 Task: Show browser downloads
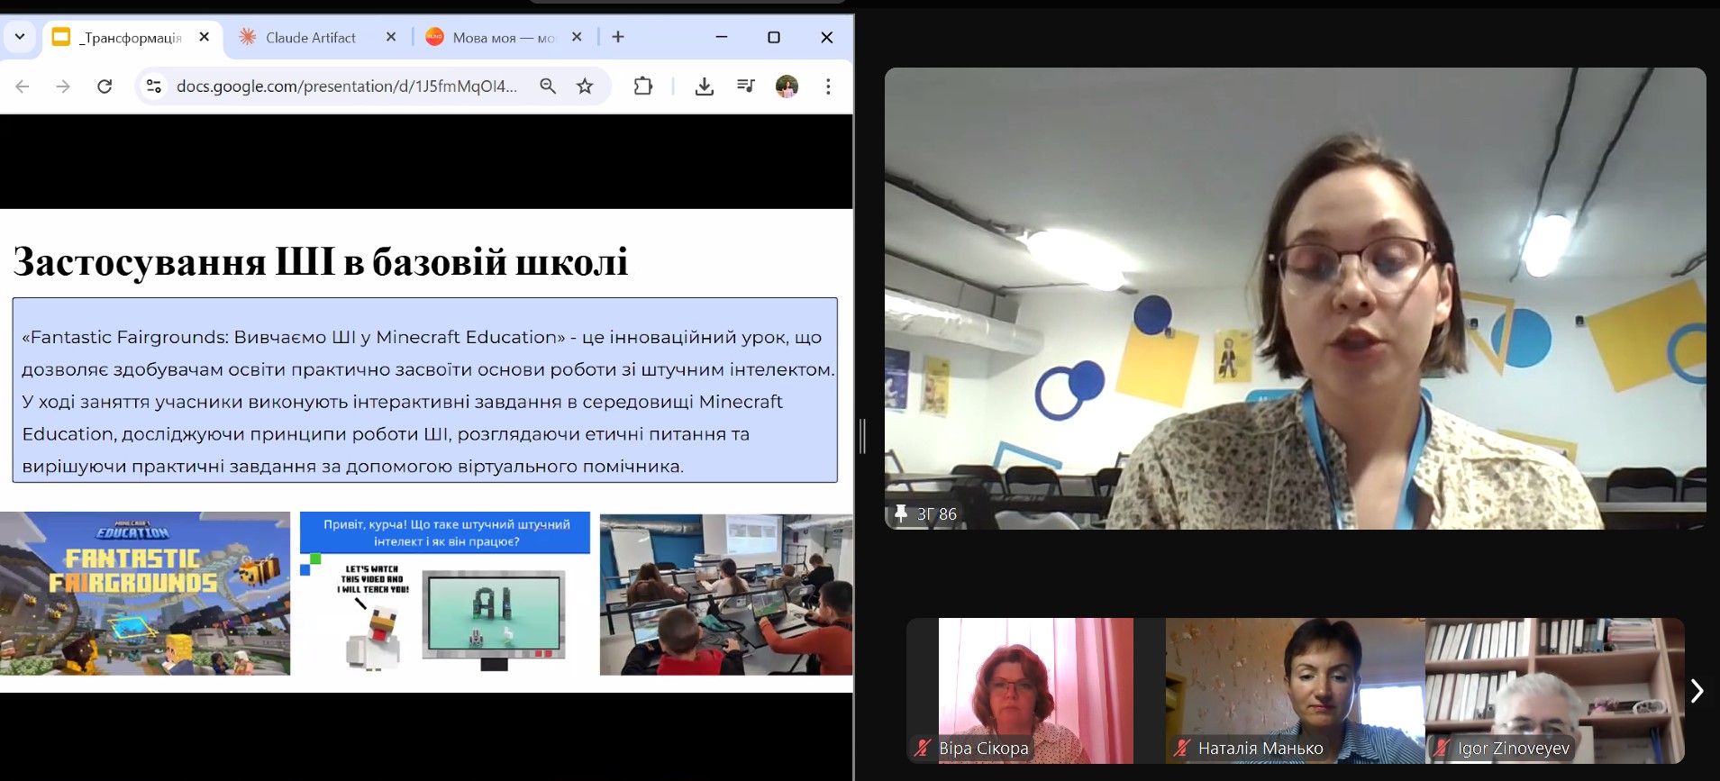click(705, 86)
